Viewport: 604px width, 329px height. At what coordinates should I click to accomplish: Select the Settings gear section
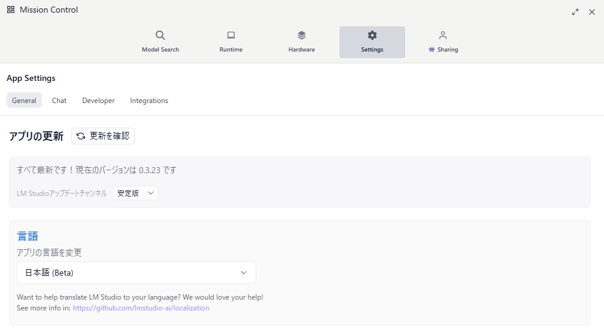pyautogui.click(x=372, y=42)
